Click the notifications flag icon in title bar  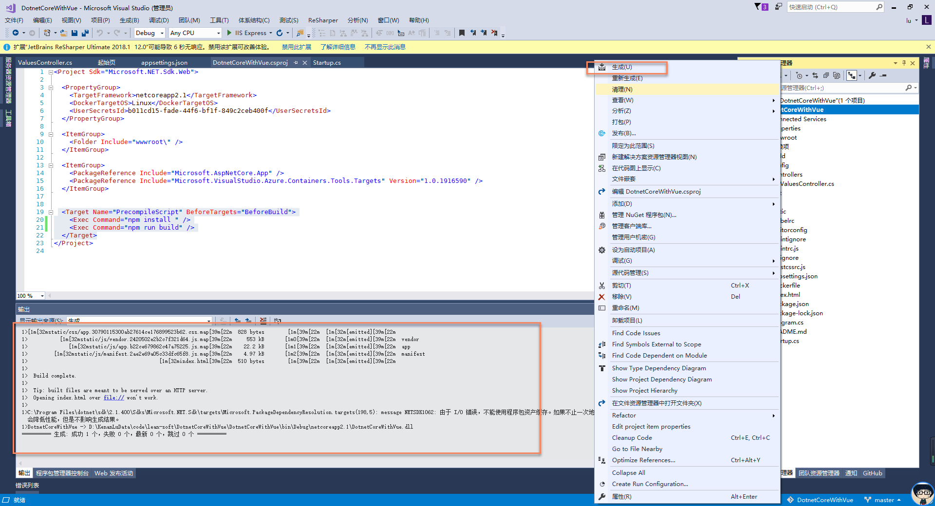[x=758, y=7]
